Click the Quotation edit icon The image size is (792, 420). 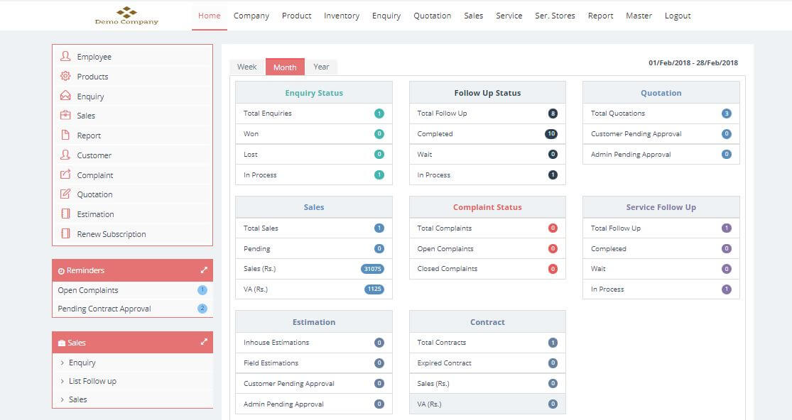pyautogui.click(x=65, y=194)
